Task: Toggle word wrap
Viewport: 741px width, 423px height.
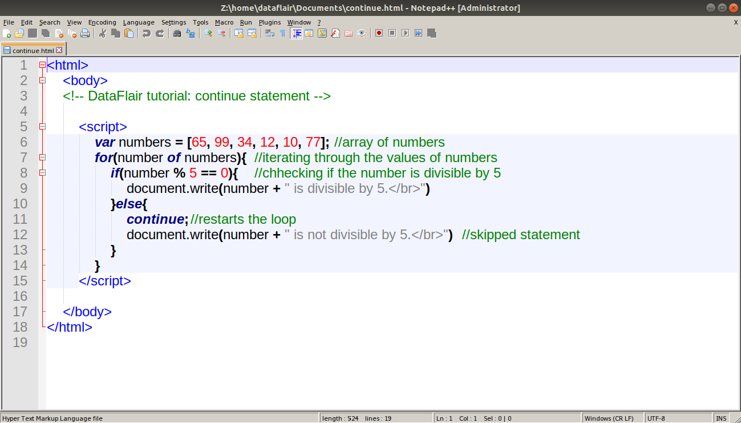Action: click(269, 33)
